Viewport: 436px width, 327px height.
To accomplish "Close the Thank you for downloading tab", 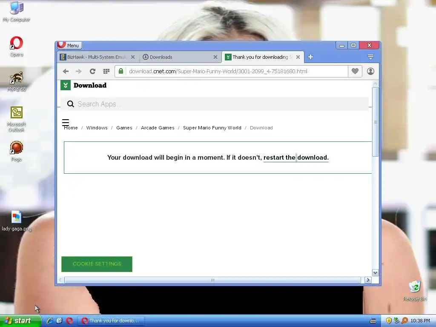I will click(298, 57).
